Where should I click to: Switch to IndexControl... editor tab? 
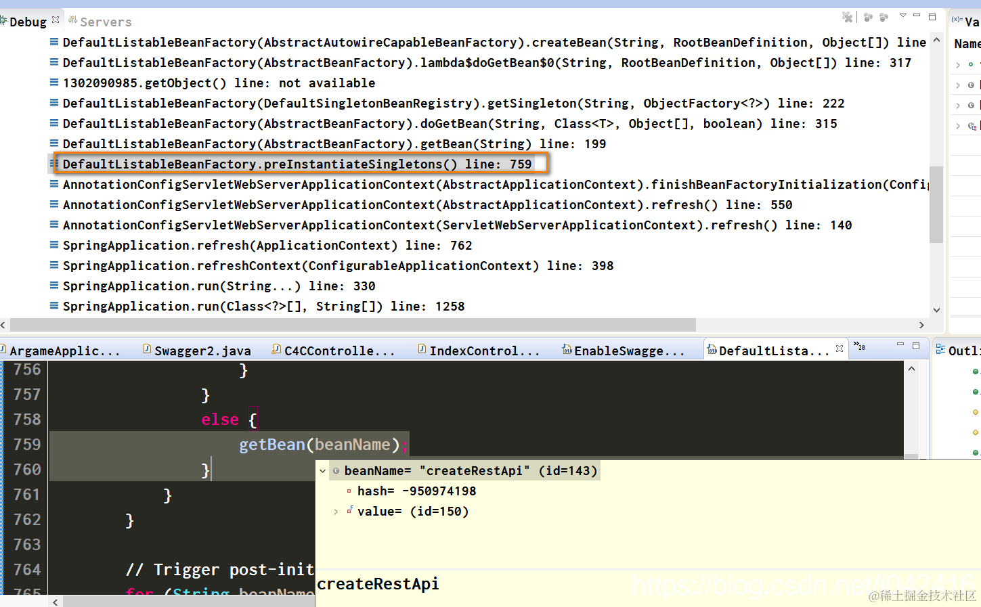click(479, 351)
